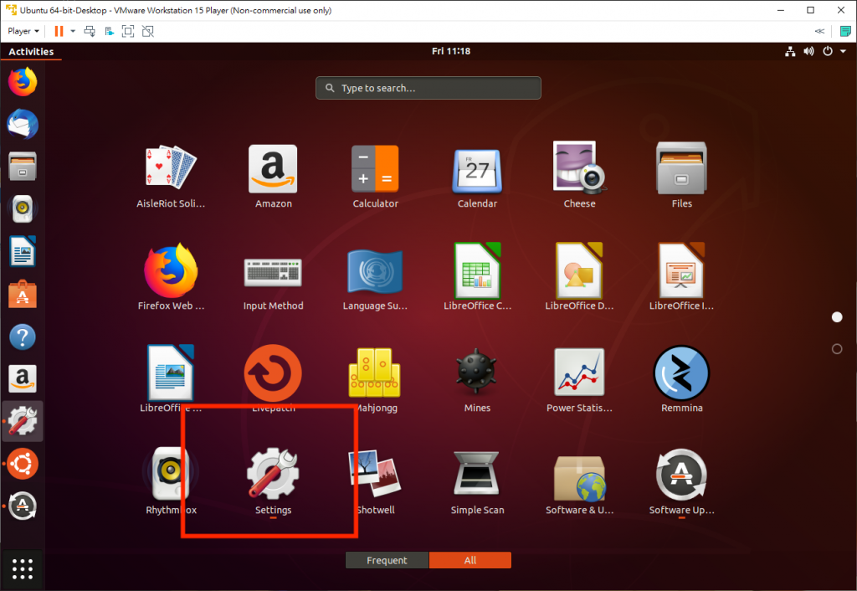Click the Amazon icon in the dock
Viewport: 857px width, 591px height.
tap(23, 378)
